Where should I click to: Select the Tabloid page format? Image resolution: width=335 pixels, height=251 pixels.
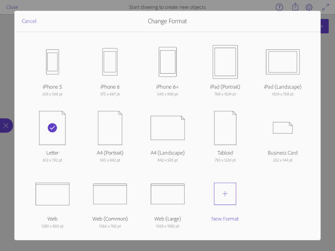(x=225, y=128)
